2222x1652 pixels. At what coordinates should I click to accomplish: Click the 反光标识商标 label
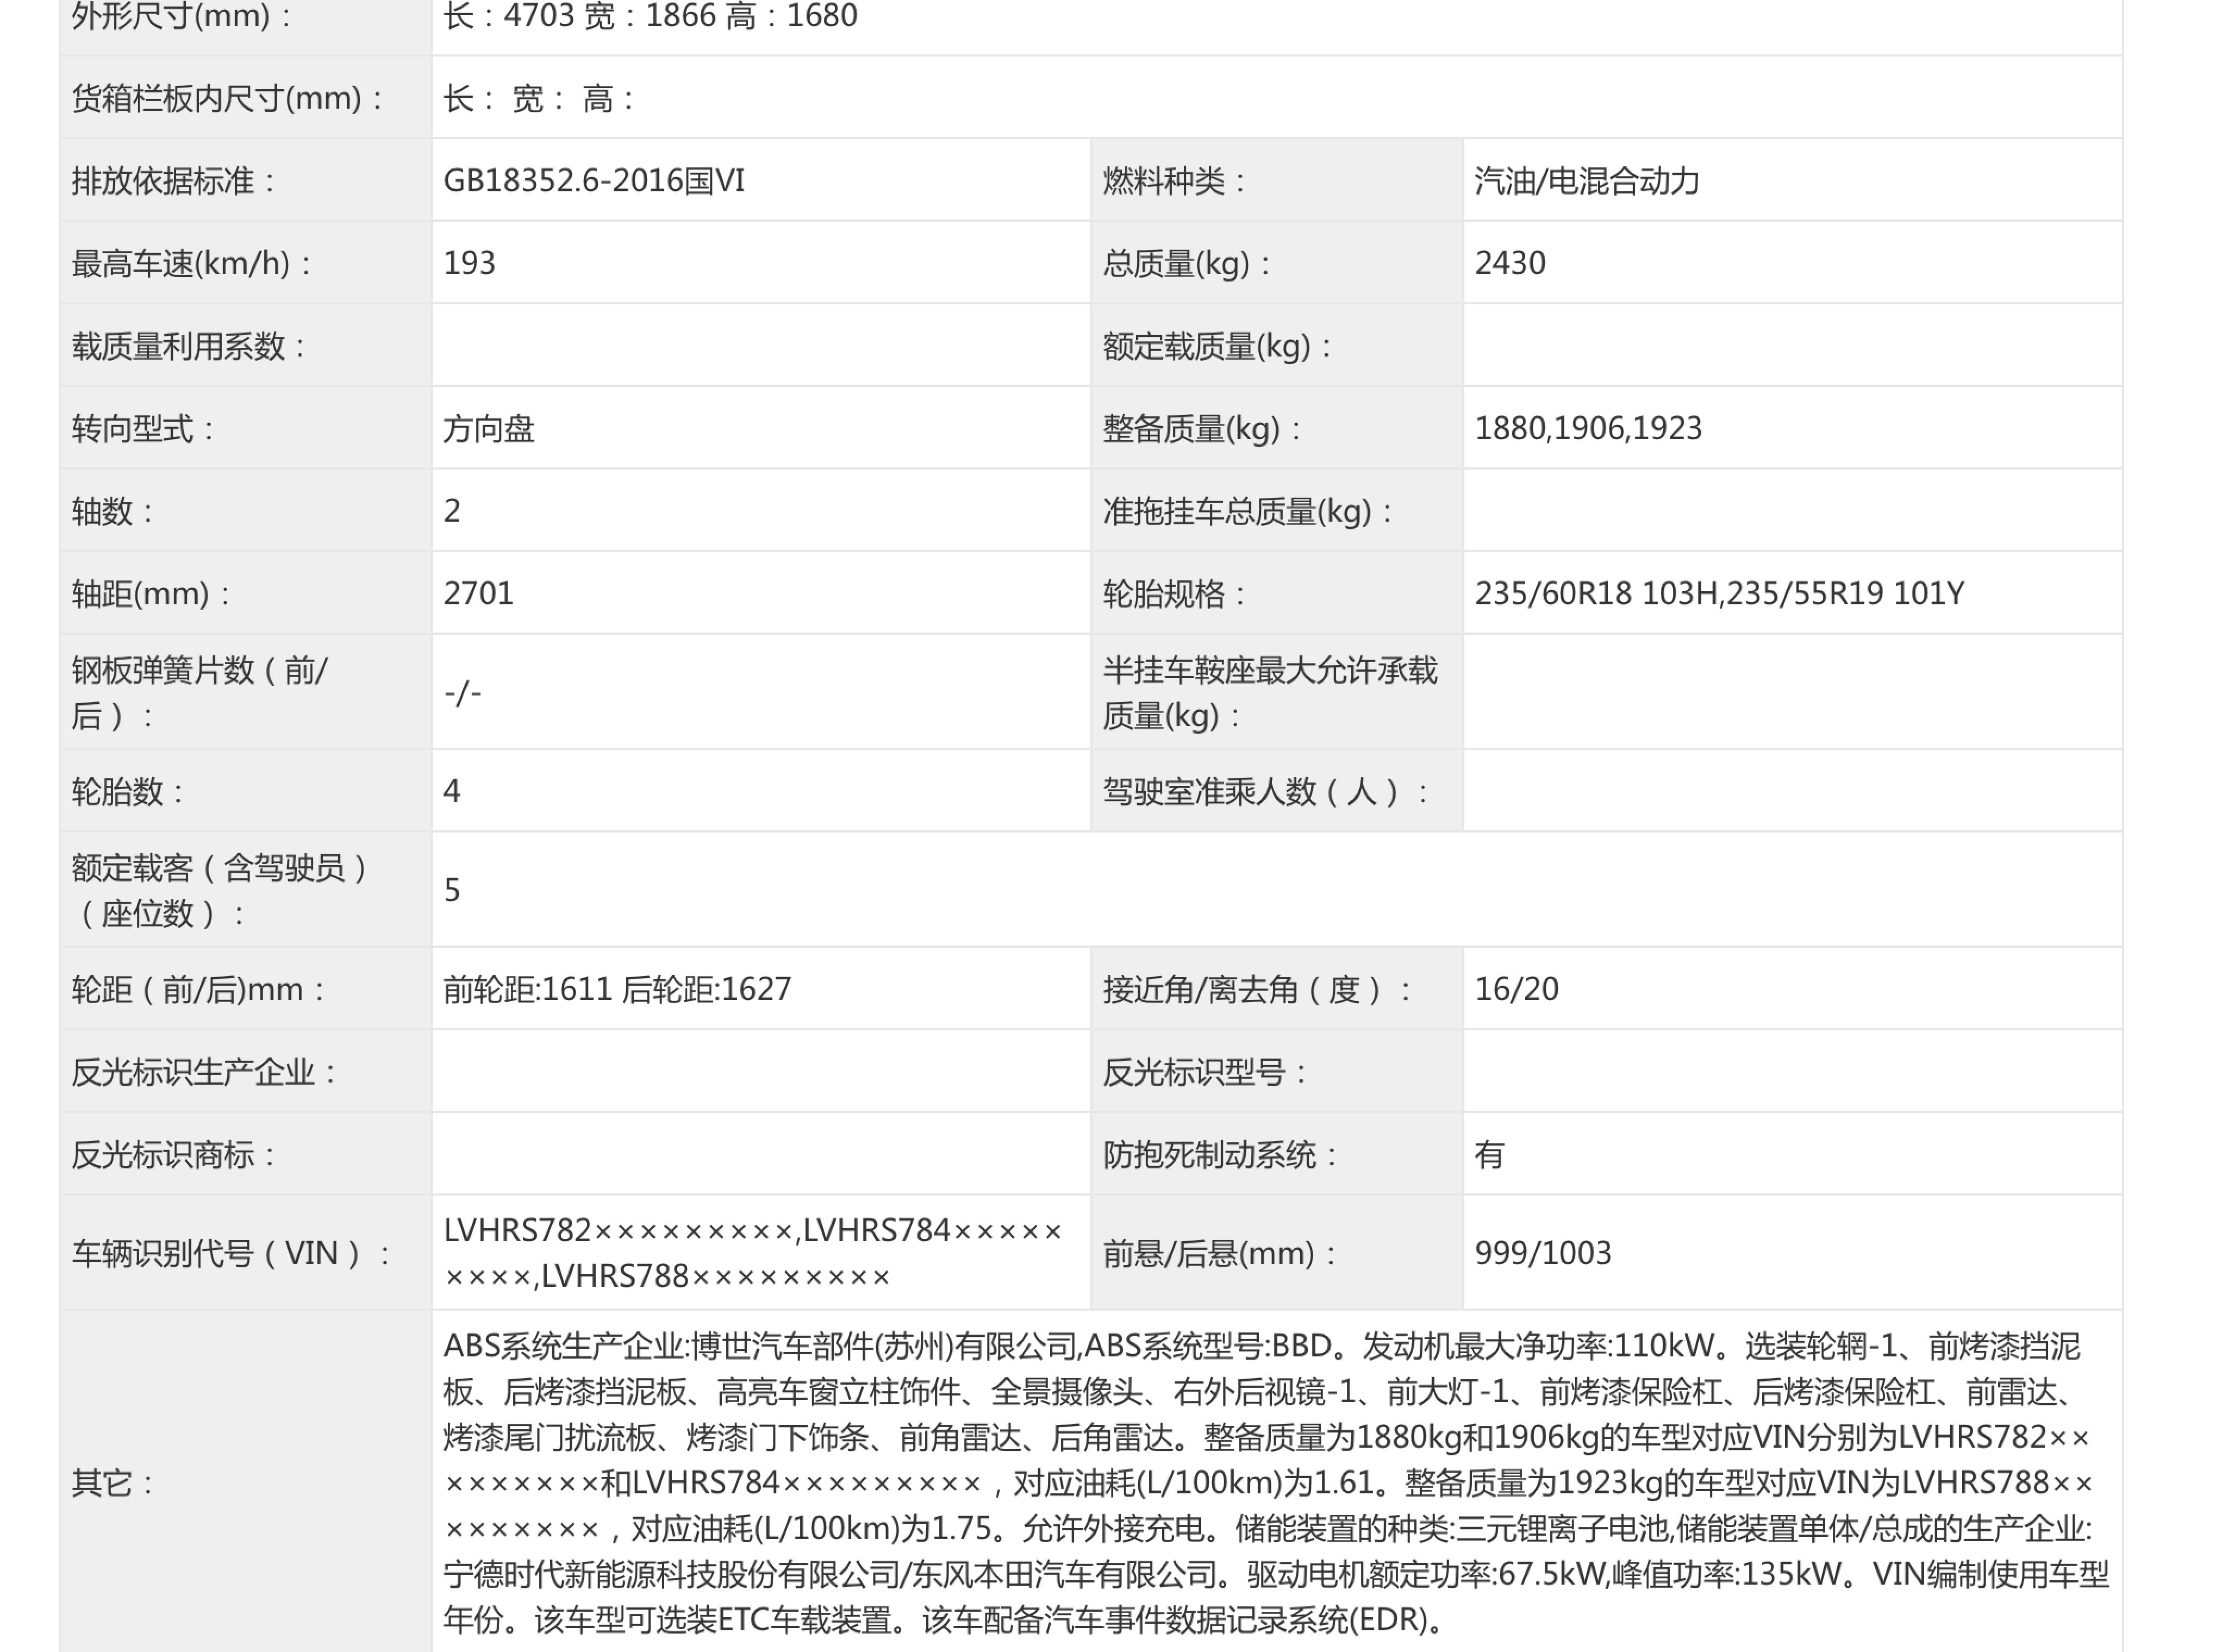[x=173, y=1155]
